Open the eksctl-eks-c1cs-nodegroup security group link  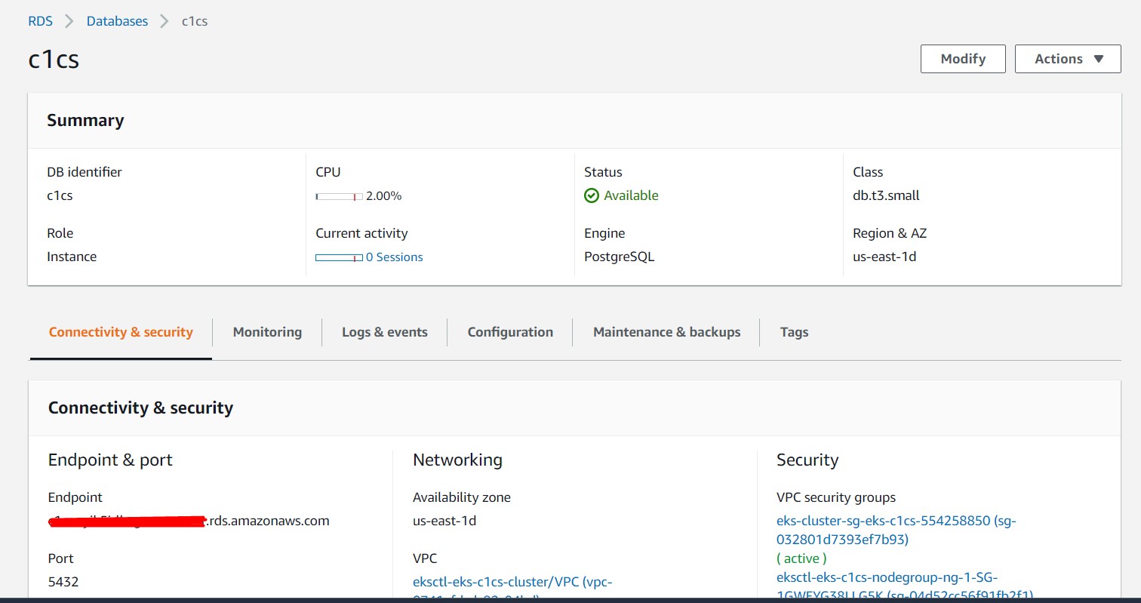click(887, 578)
